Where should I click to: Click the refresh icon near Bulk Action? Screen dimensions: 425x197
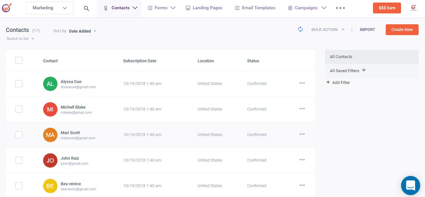click(300, 29)
